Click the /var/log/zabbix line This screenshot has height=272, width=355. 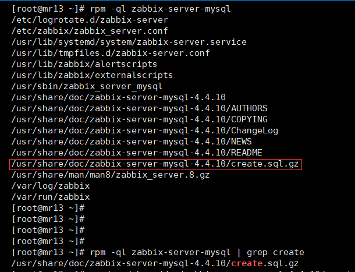(x=51, y=186)
